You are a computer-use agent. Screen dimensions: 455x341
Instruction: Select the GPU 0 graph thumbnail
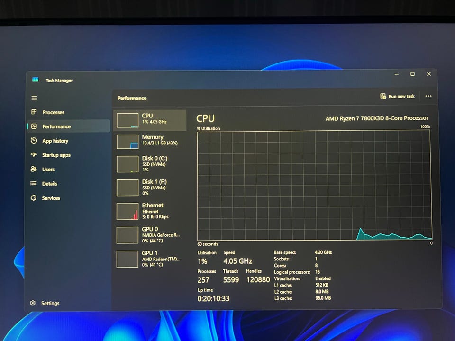[127, 235]
